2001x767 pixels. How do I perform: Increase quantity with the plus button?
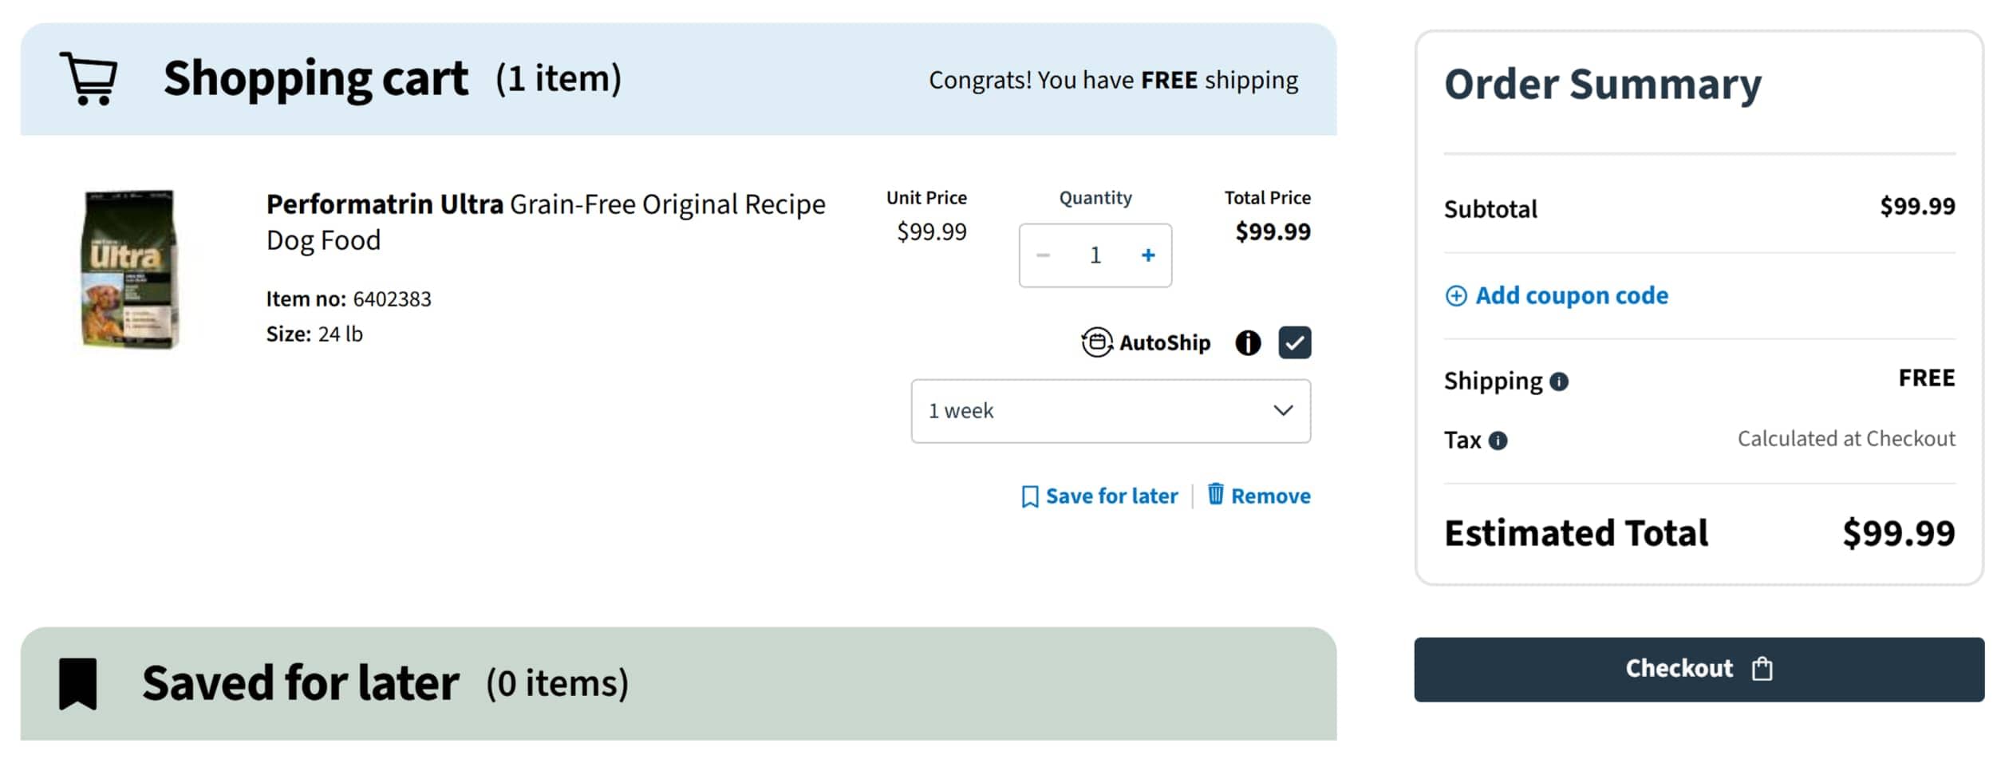coord(1148,255)
